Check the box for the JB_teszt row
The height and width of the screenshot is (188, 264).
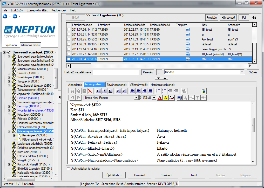pos(69,30)
